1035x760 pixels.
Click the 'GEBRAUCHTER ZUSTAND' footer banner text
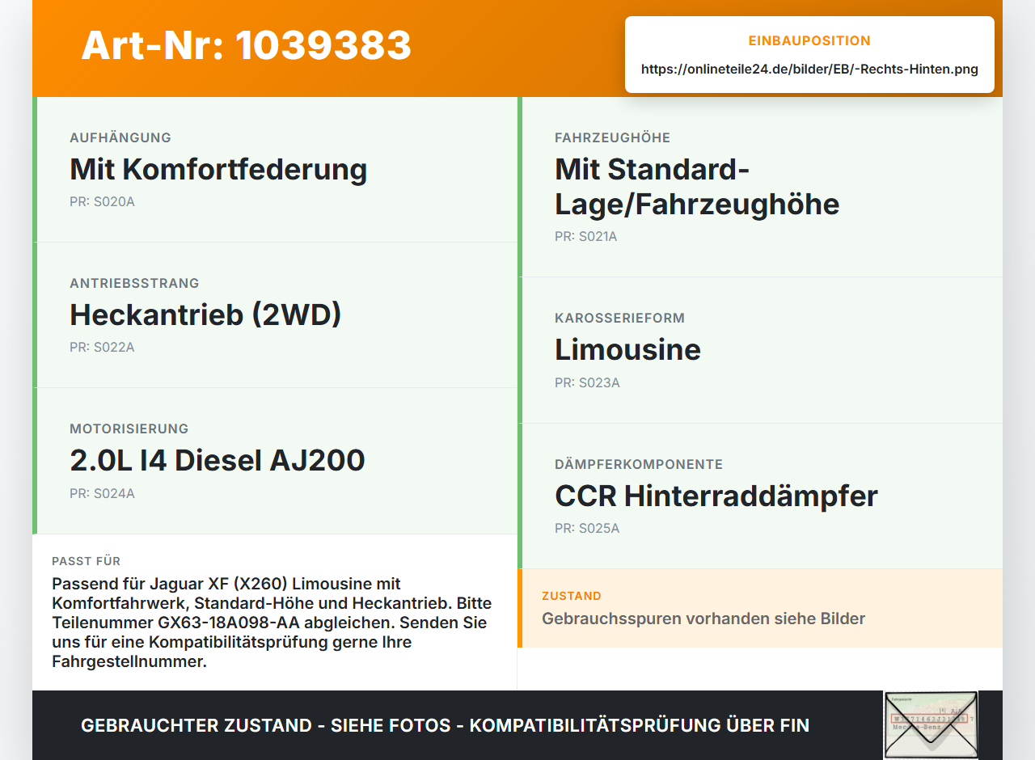(x=445, y=725)
